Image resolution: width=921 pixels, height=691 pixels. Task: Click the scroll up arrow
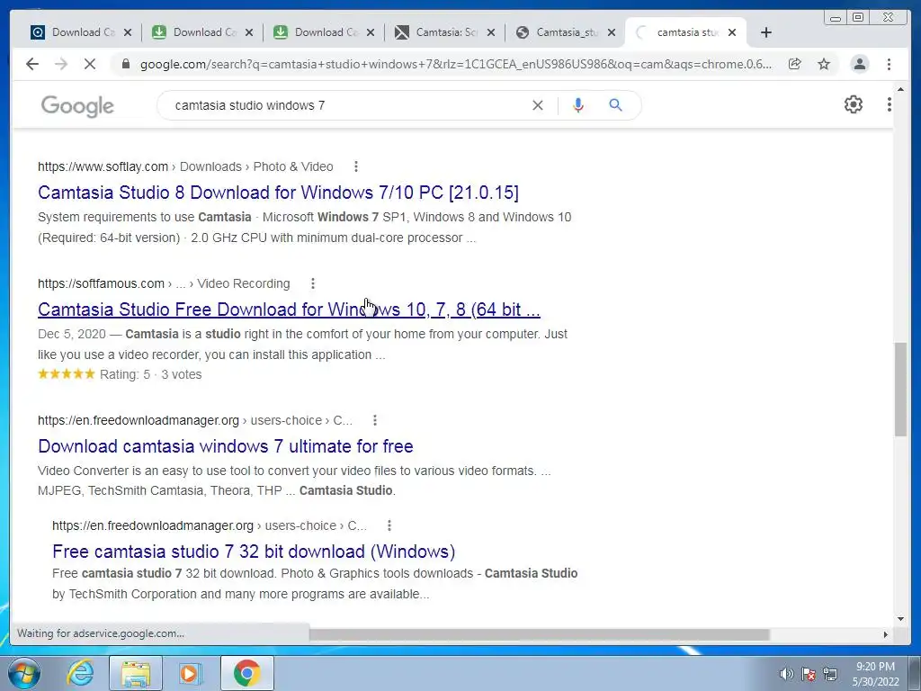pos(901,89)
